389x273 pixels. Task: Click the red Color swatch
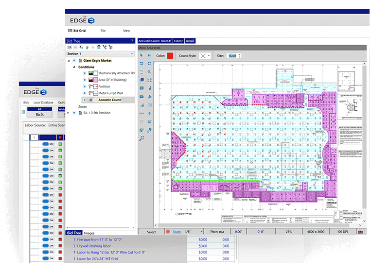pyautogui.click(x=170, y=56)
